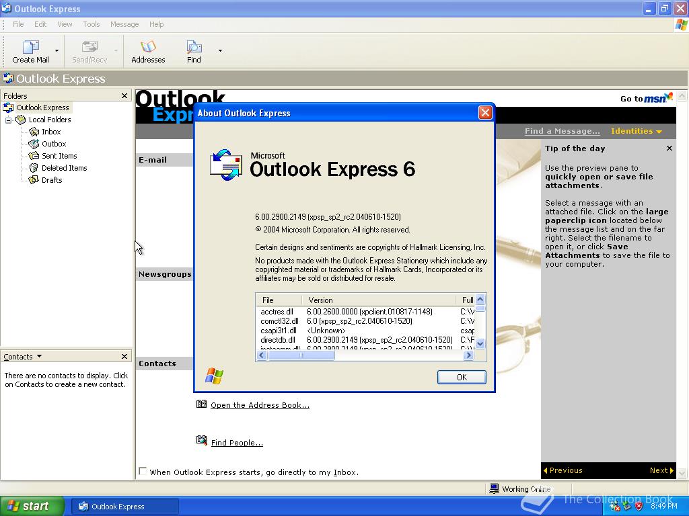689x516 pixels.
Task: Click the Find People icon
Action: tap(201, 440)
